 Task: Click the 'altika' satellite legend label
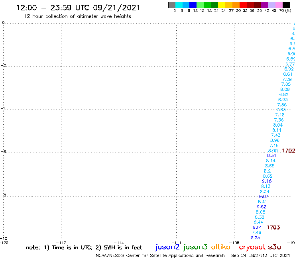tap(221, 247)
